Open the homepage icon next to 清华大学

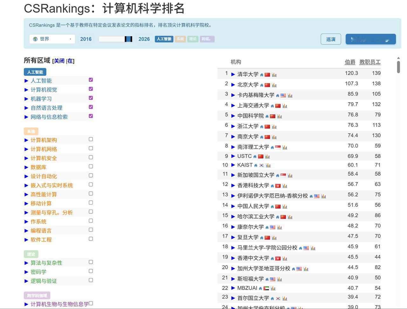pos(262,75)
